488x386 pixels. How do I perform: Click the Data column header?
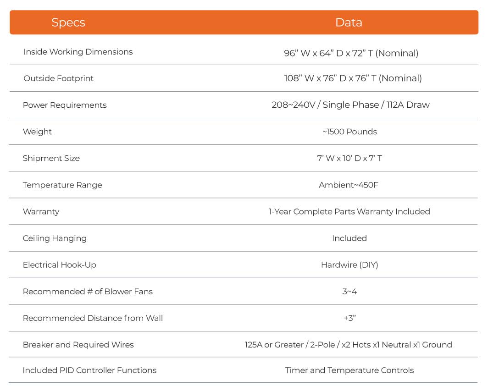[349, 22]
